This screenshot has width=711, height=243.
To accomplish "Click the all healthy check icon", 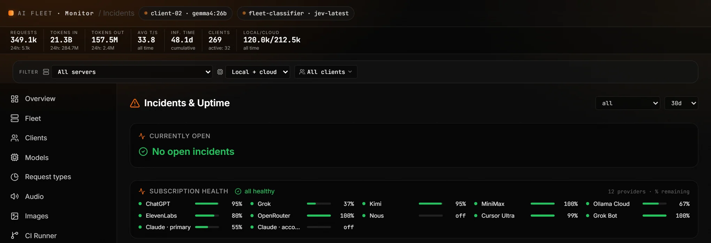I will coord(238,191).
